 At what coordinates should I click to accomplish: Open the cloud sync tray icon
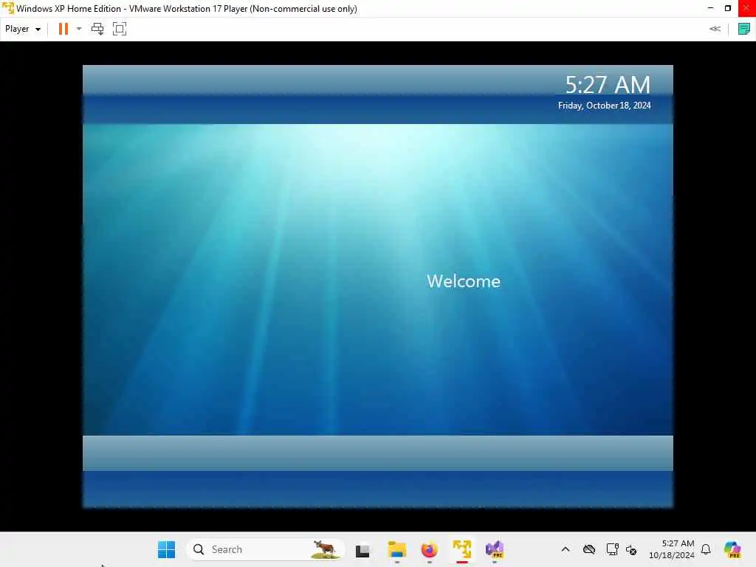588,549
